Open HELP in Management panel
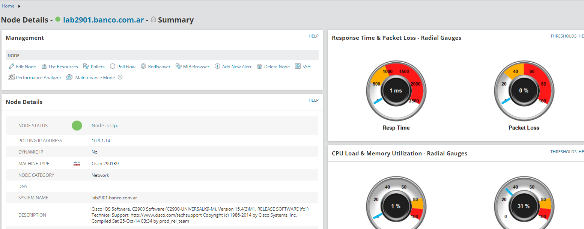584x229 pixels. point(313,36)
